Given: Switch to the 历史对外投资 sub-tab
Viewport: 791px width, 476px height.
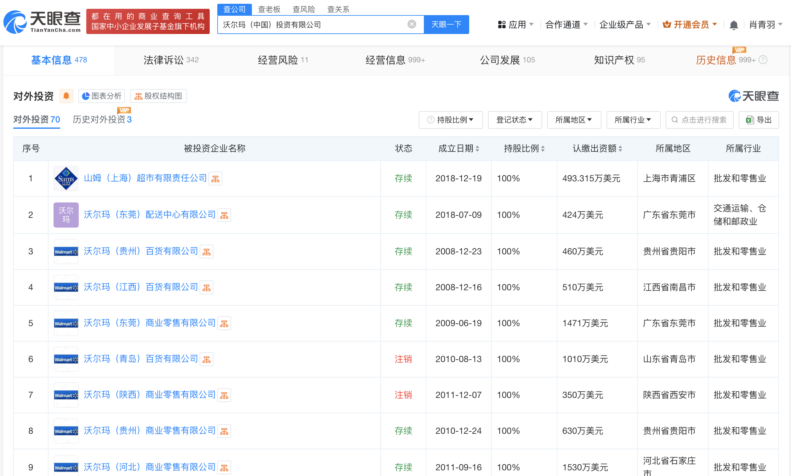Looking at the screenshot, I should tap(102, 120).
